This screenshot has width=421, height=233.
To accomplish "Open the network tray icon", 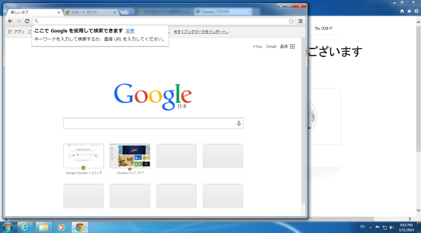I will [385, 227].
